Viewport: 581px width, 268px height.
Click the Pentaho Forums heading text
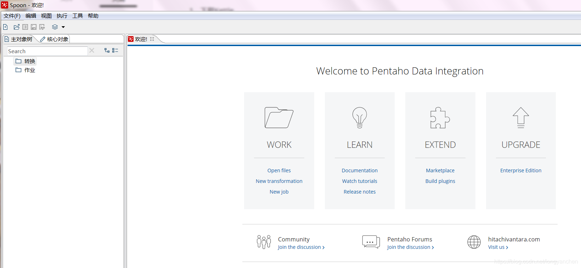tap(410, 239)
